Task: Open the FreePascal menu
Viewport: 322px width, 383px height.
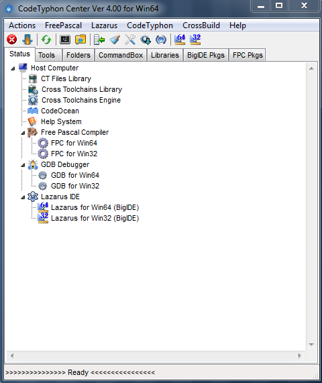Action: 63,25
